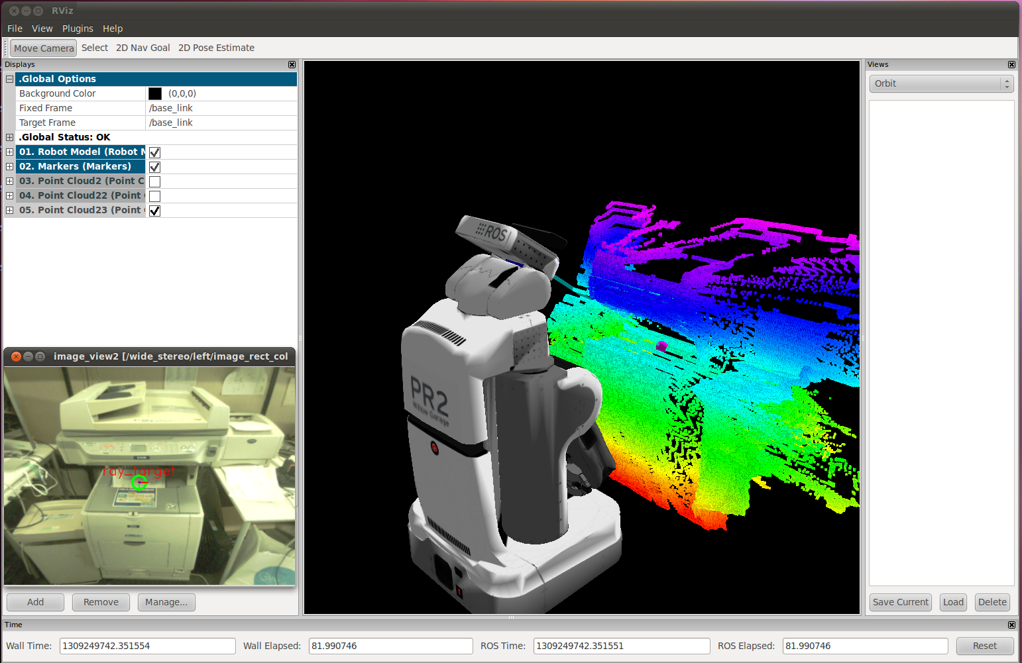Activate the Move Camera tool
This screenshot has height=663, width=1022.
pos(44,48)
